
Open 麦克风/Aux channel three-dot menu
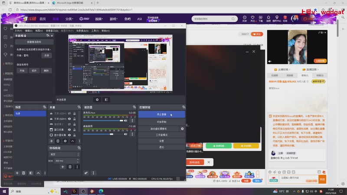[x=132, y=121]
